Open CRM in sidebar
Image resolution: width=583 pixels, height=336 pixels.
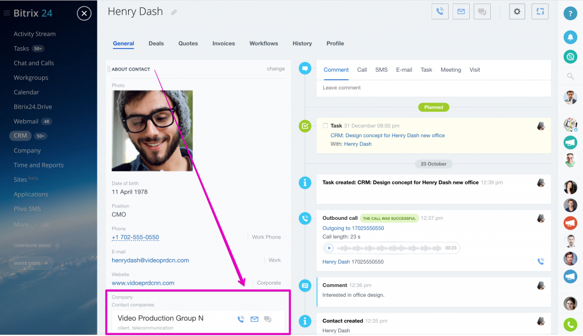(20, 136)
